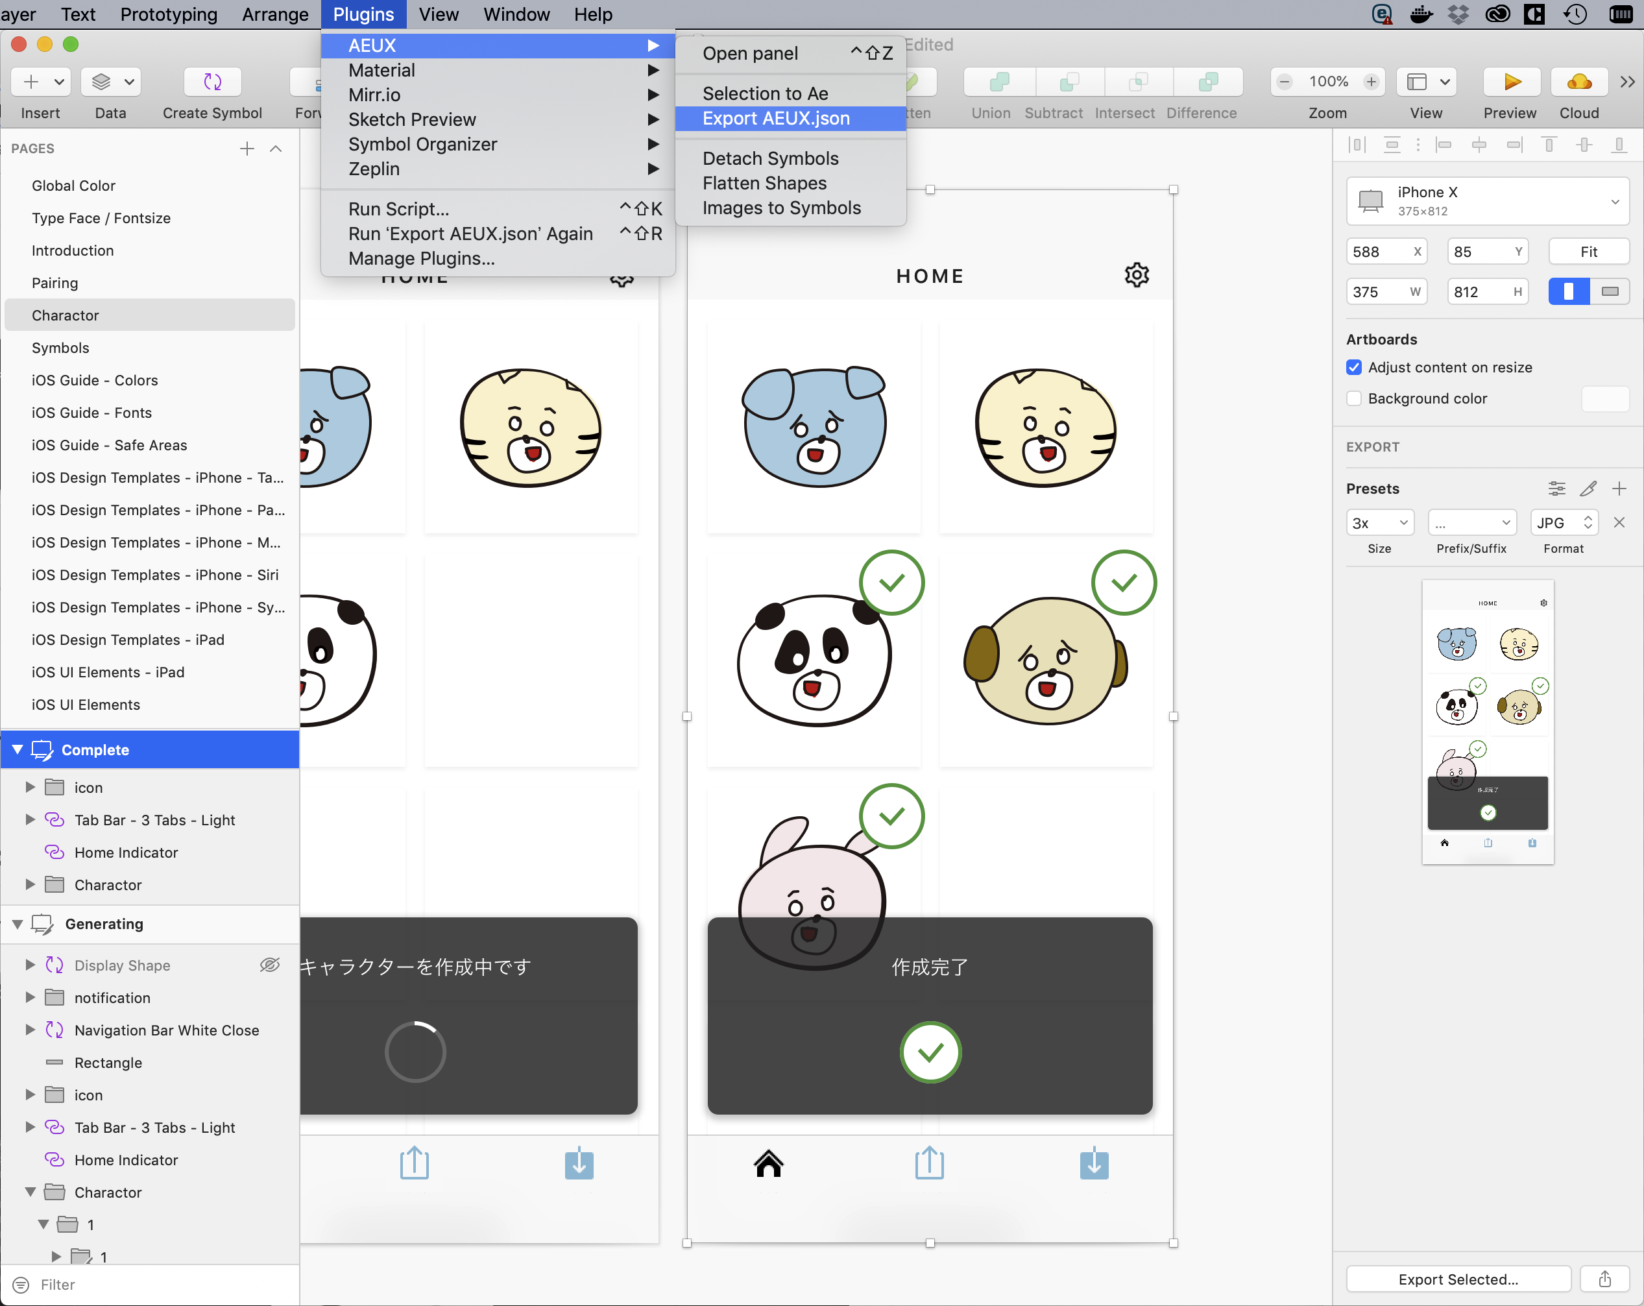Image resolution: width=1644 pixels, height=1306 pixels.
Task: Choose Export AEUX.json menu item
Action: pyautogui.click(x=775, y=118)
